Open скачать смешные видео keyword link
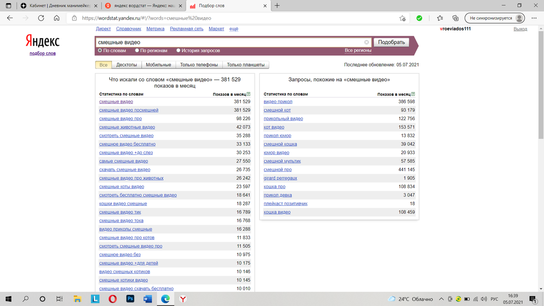This screenshot has height=306, width=544. point(125,170)
